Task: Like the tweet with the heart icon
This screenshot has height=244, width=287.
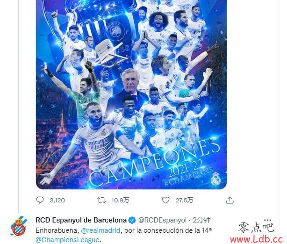Action: pyautogui.click(x=165, y=200)
